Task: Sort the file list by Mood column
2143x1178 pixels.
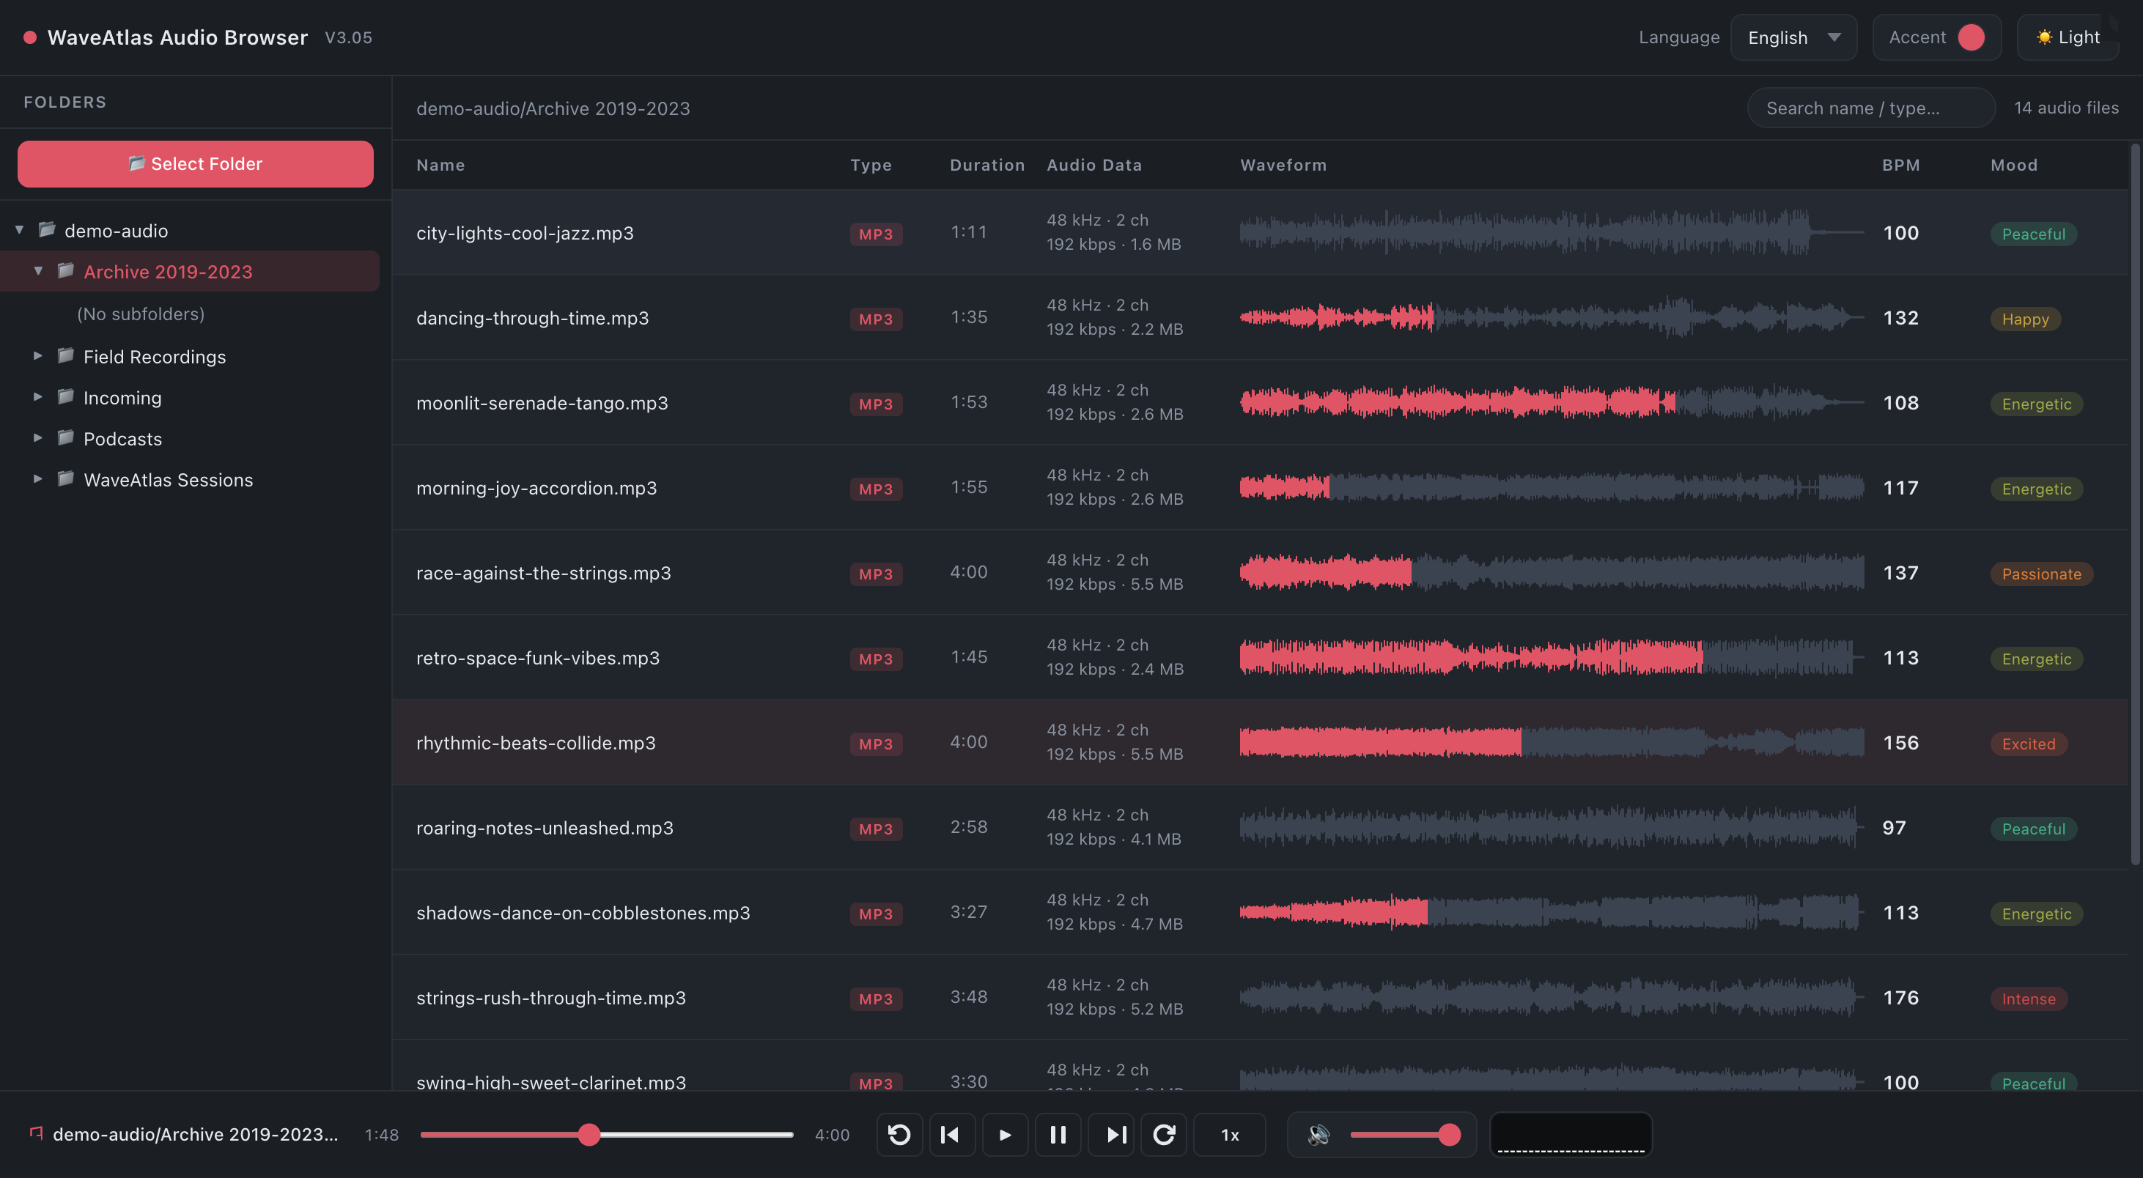Action: (2014, 165)
